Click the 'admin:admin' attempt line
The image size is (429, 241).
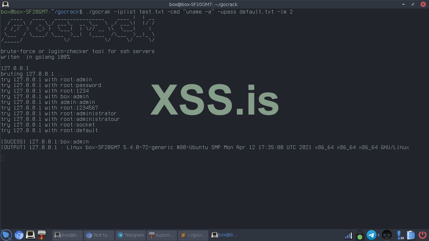(48, 102)
